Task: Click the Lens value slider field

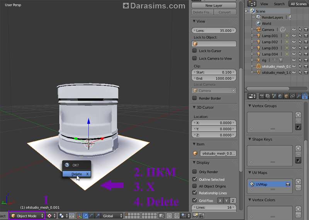Action: (x=214, y=30)
